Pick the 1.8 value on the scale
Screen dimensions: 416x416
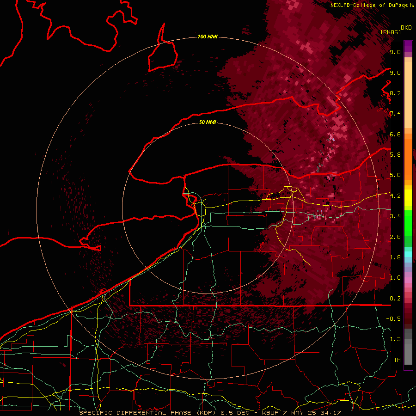click(x=395, y=257)
